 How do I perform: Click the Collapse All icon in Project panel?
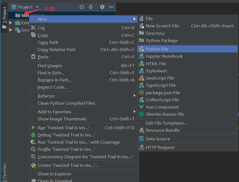pyautogui.click(x=91, y=7)
